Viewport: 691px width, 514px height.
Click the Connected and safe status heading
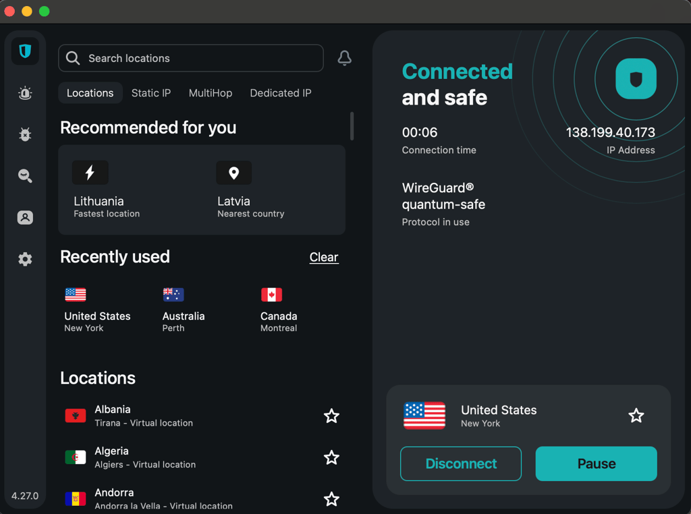coord(457,84)
